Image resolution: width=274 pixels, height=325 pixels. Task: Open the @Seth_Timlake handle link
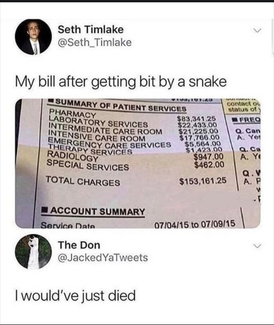94,43
